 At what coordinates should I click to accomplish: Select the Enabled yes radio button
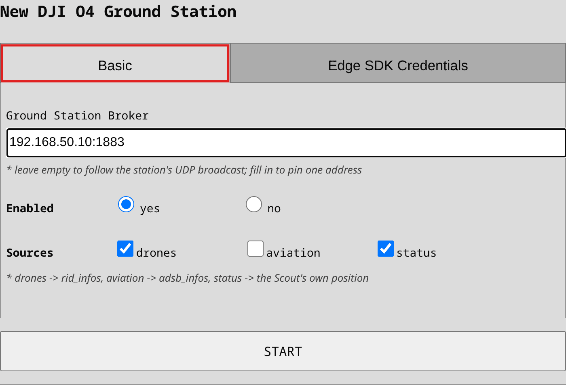click(126, 204)
